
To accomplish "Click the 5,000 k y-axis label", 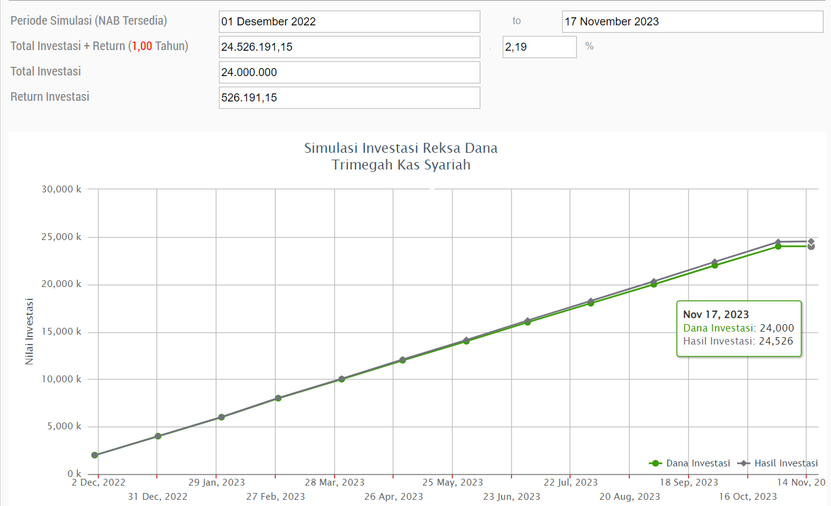I will 64,427.
